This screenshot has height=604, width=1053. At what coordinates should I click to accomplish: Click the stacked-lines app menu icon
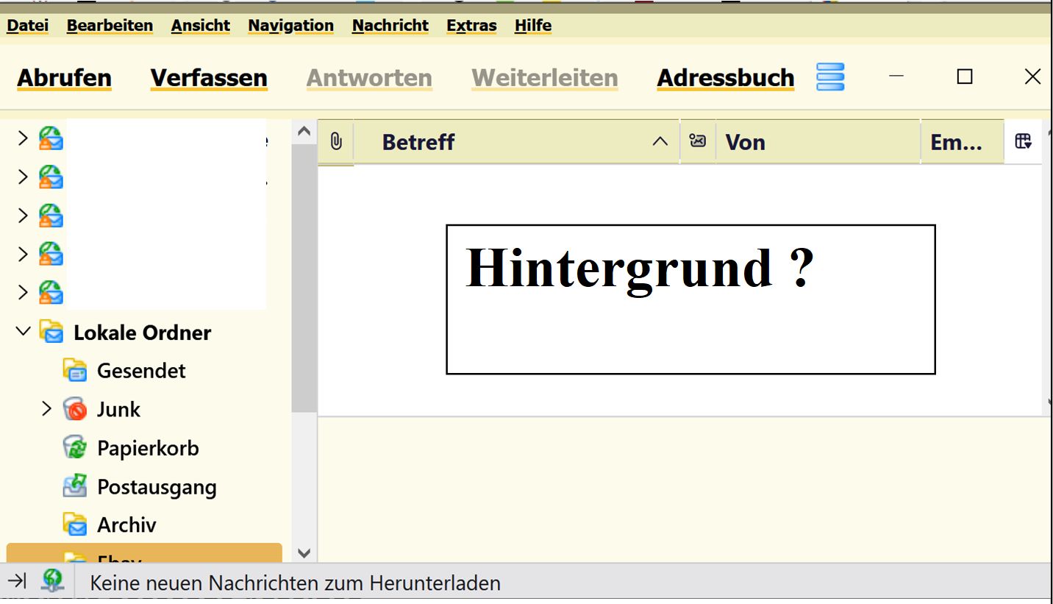point(830,77)
